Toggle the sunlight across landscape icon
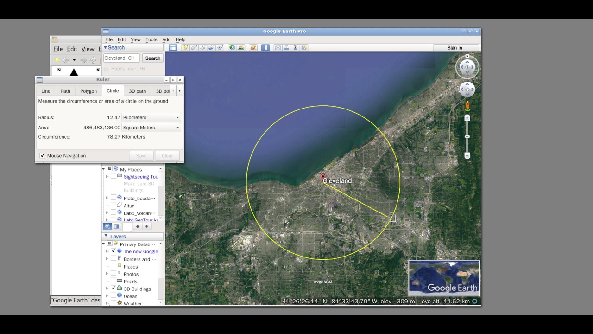This screenshot has width=593, height=334. click(241, 47)
